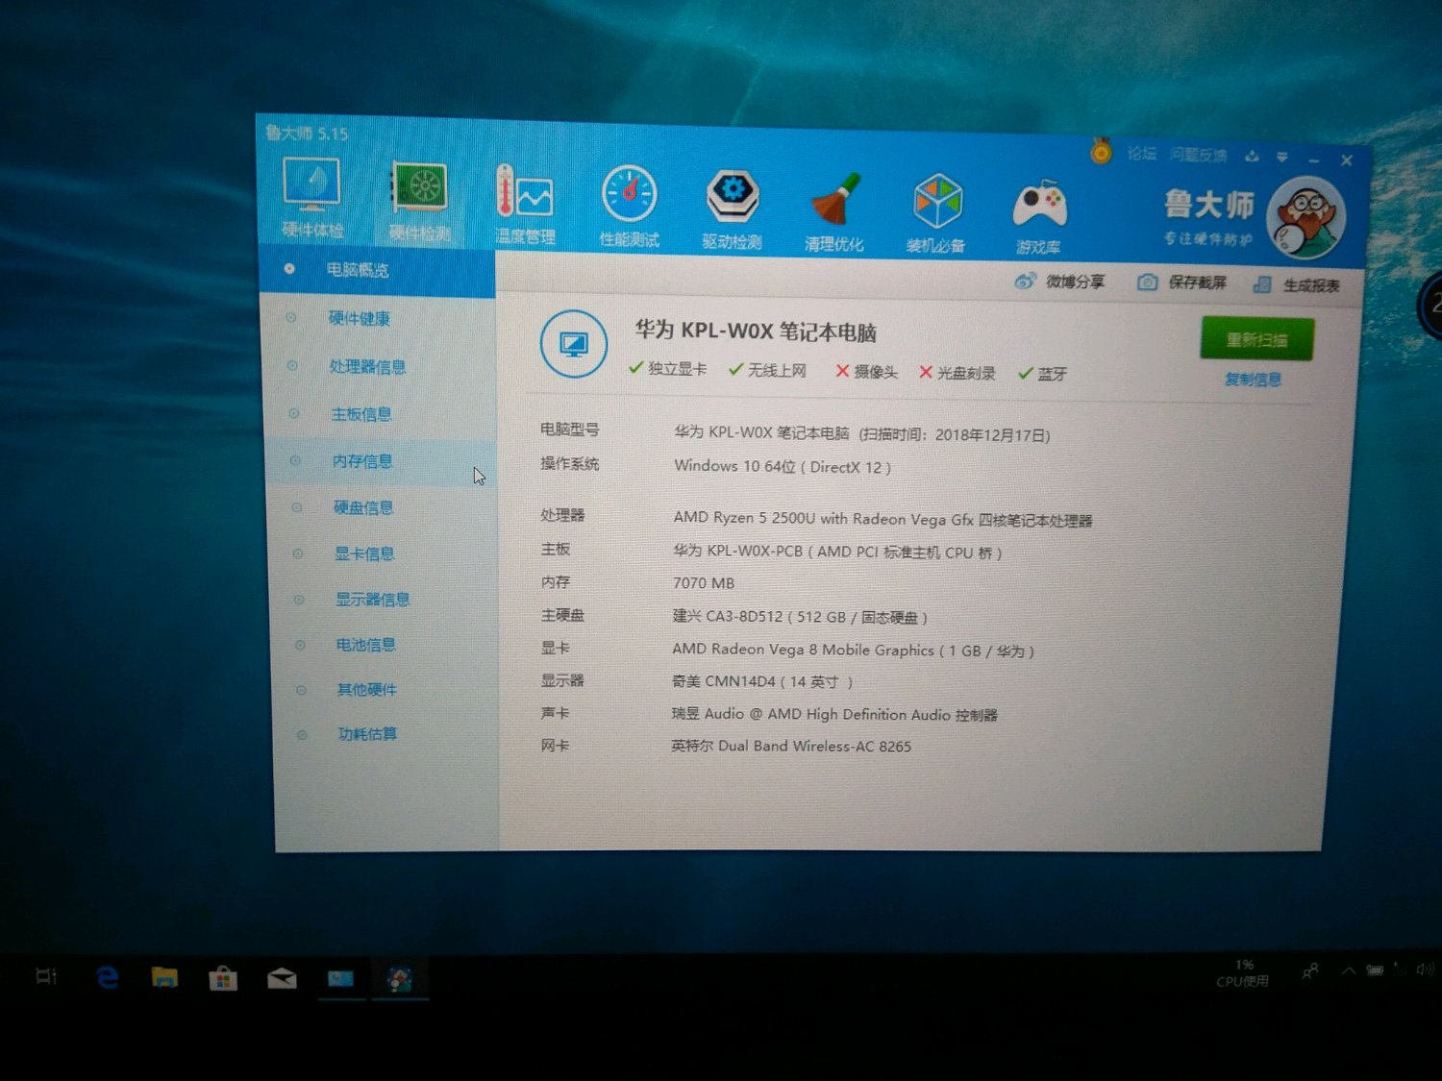Open the 问题反馈 feedback link
Image resolution: width=1442 pixels, height=1081 pixels.
pos(1198,155)
